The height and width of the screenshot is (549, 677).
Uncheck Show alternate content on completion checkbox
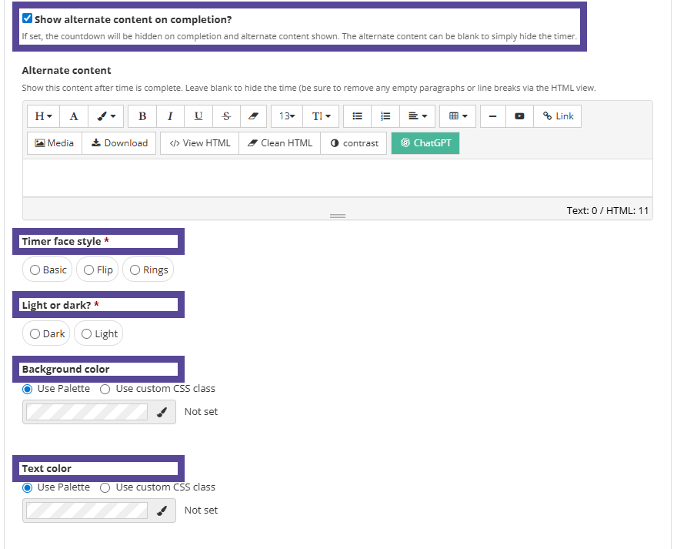pyautogui.click(x=27, y=18)
